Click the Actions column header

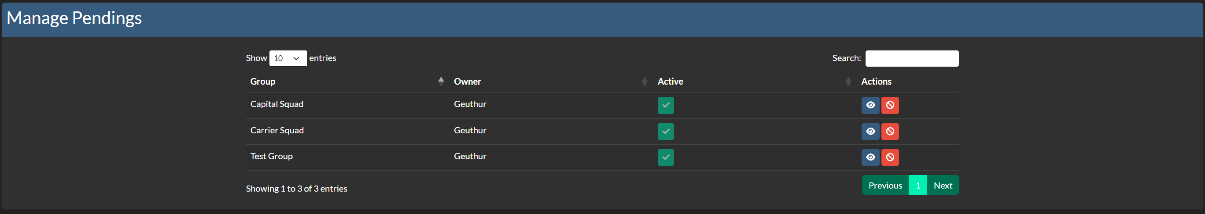point(876,82)
